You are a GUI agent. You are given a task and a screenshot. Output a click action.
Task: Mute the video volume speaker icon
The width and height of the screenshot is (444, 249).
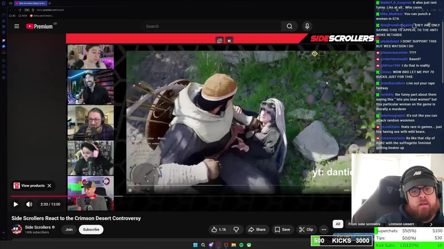click(29, 204)
